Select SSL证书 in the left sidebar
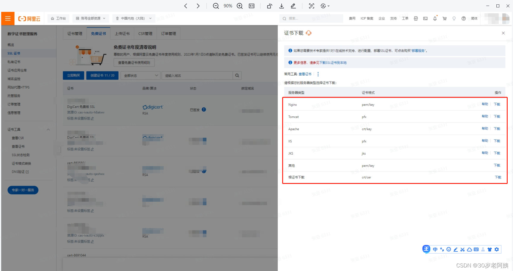This screenshot has width=513, height=271. [x=14, y=53]
